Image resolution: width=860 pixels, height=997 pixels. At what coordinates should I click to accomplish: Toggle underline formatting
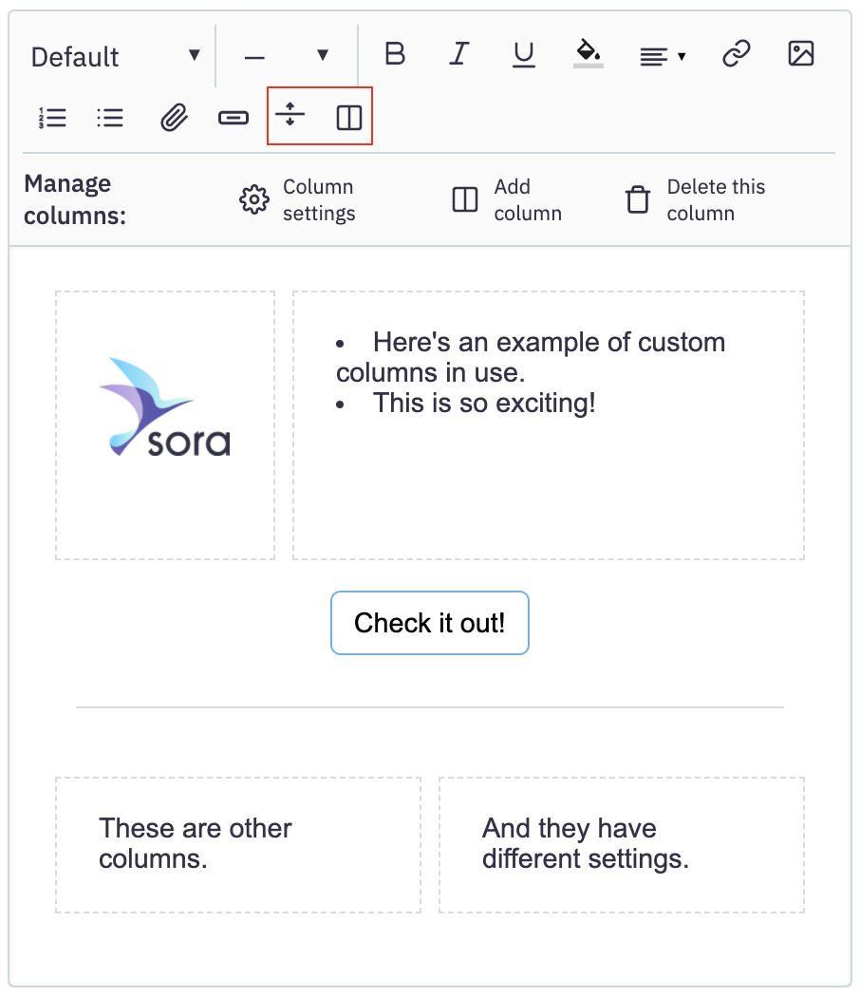coord(524,55)
